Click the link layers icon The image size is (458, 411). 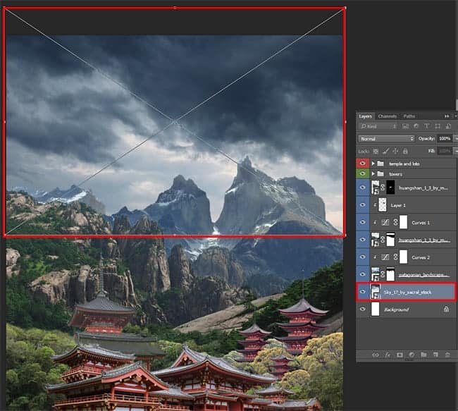point(376,355)
